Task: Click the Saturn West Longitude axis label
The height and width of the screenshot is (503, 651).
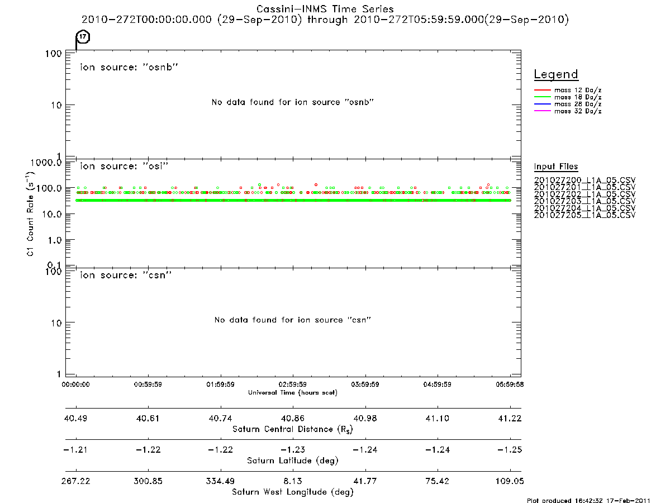Action: point(293,492)
